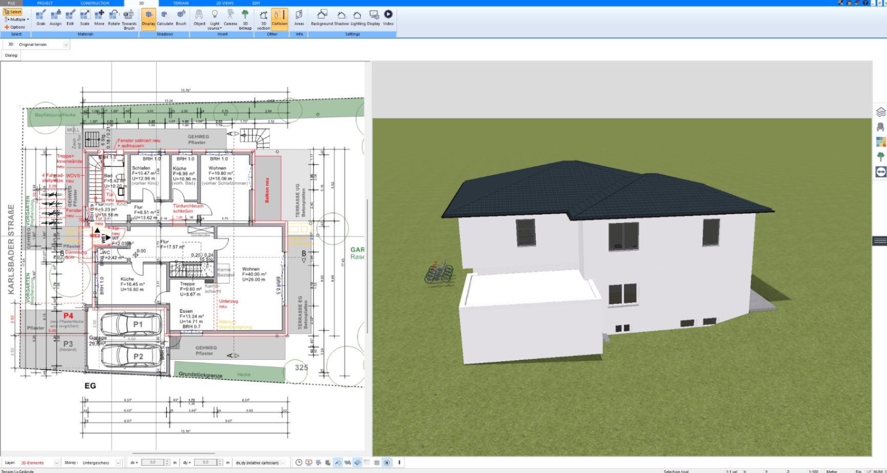Insert a 3D bitmap tree
This screenshot has height=473, width=887.
(245, 19)
